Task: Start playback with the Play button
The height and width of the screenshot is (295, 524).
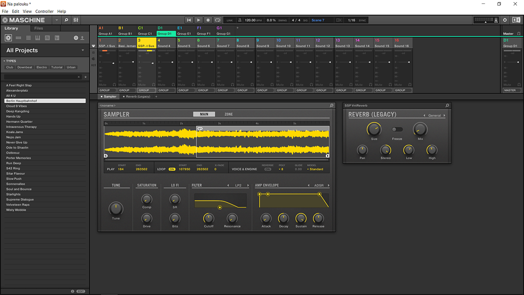Action: point(199,20)
